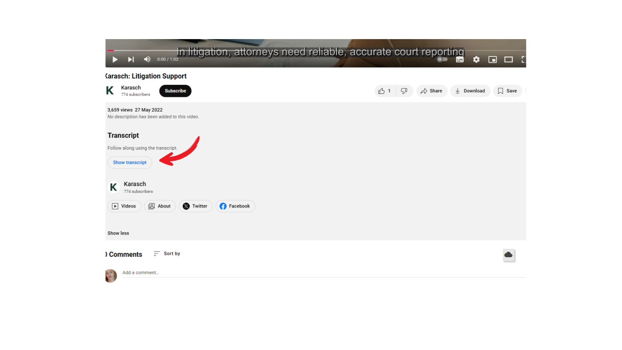Turn on subtitles with the CC icon
Image resolution: width=622 pixels, height=350 pixels.
click(460, 59)
